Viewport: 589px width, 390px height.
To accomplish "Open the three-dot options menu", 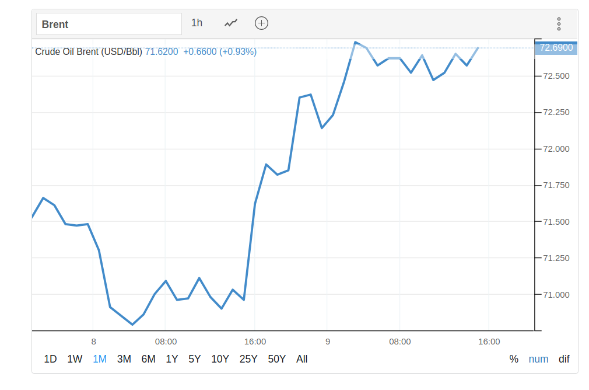I will 559,24.
